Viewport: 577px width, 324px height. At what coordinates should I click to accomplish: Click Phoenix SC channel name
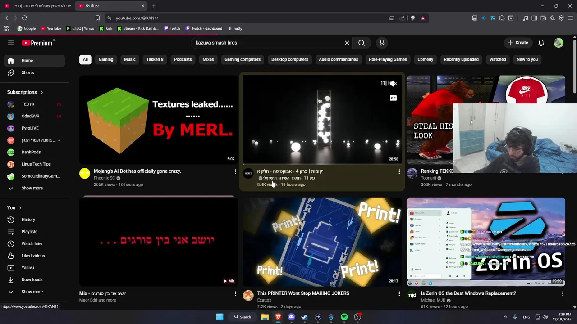(x=104, y=178)
